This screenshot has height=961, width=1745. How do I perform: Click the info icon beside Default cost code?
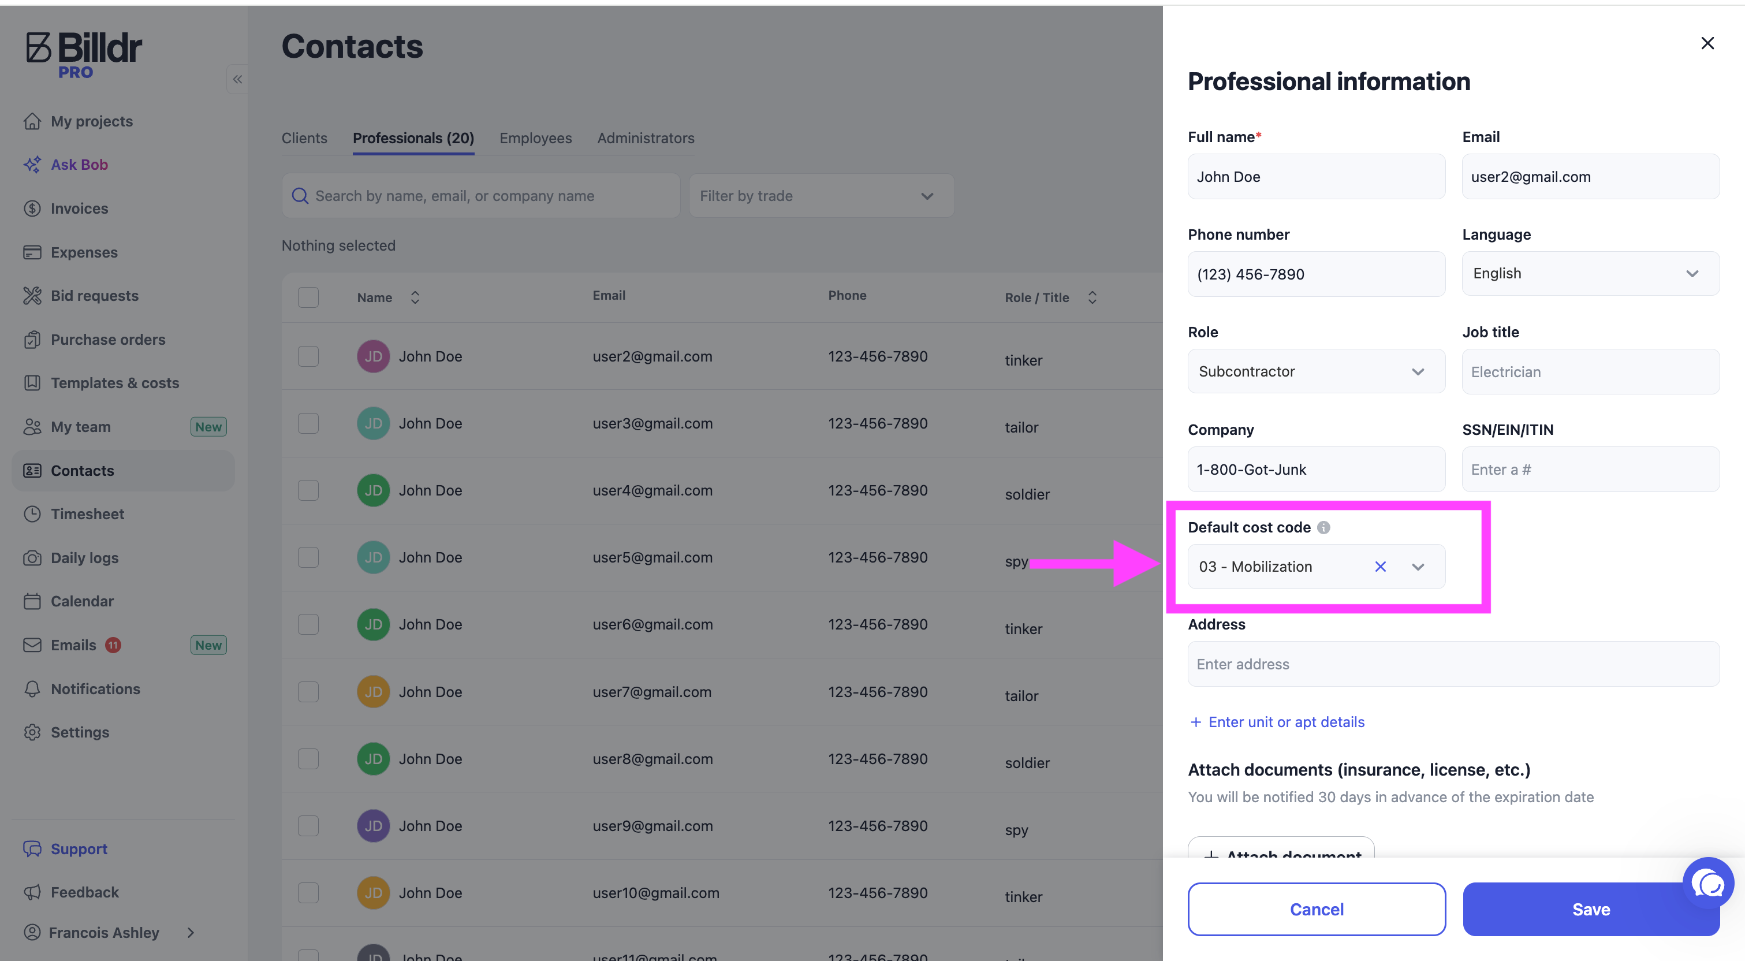click(x=1323, y=527)
